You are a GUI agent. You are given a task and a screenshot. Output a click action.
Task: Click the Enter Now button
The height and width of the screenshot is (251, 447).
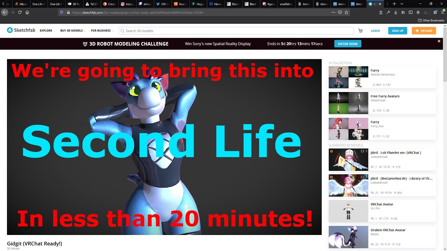point(348,44)
